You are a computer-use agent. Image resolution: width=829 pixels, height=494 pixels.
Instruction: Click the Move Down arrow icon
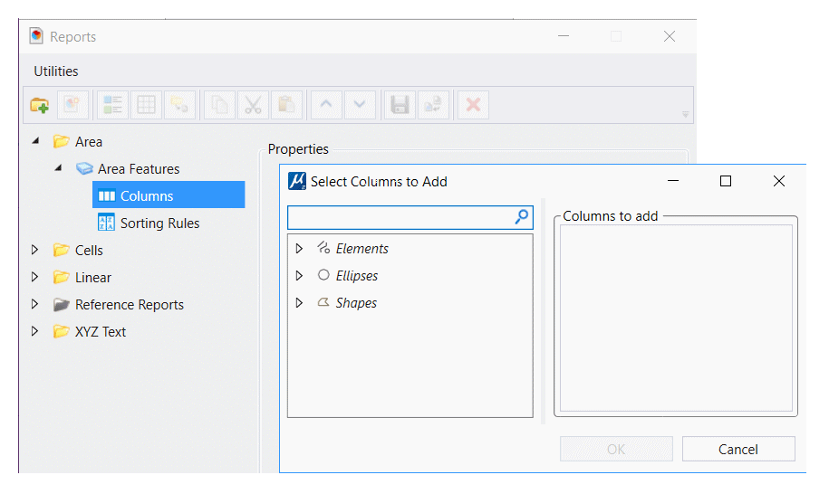(360, 105)
